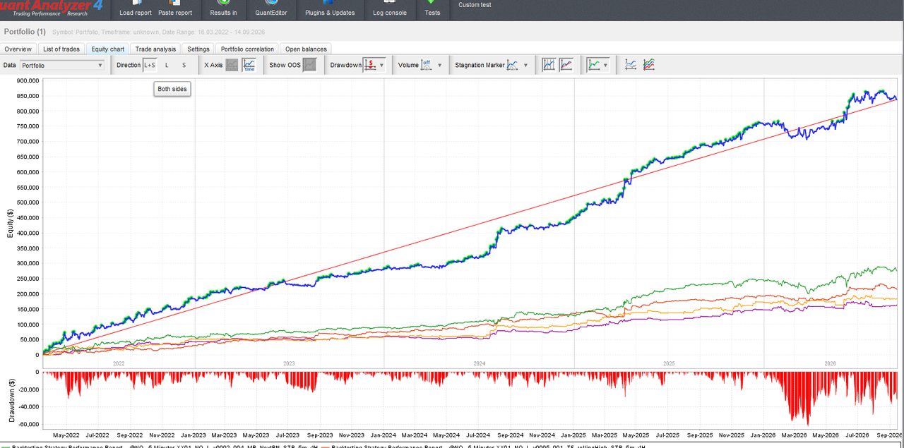904x448 pixels.
Task: Open the Data Portfolio combo box
Action: [62, 66]
